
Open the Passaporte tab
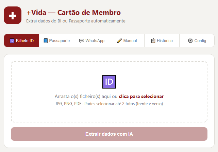click(56, 40)
